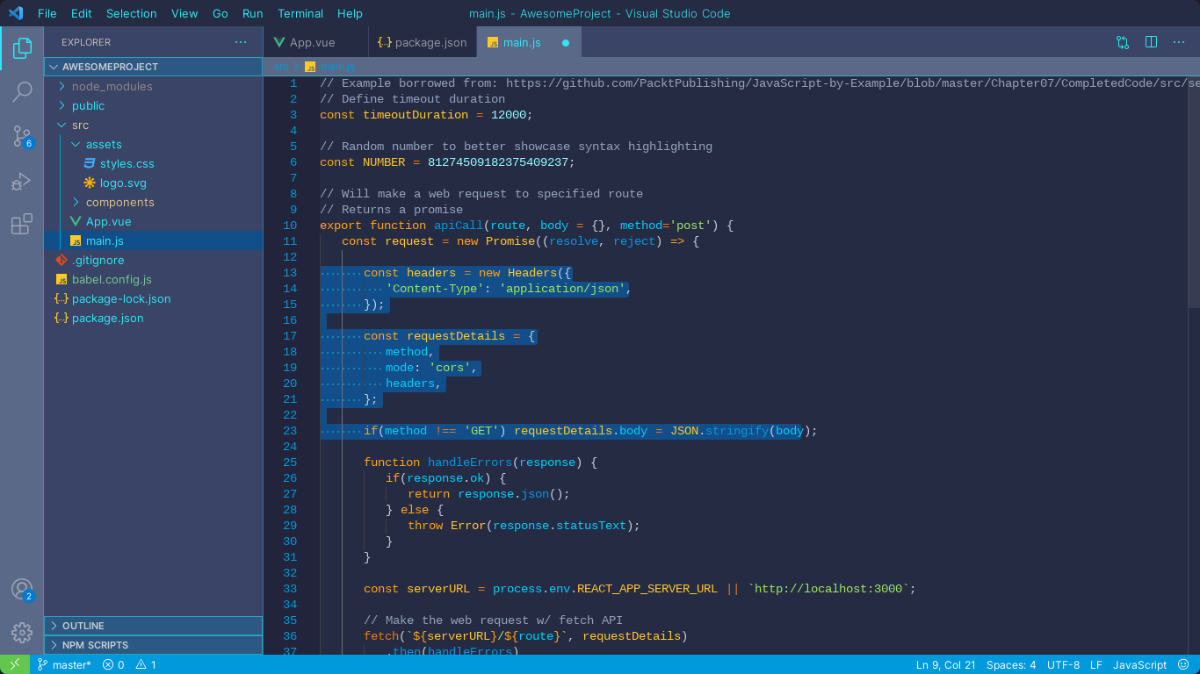
Task: Click the VS Code logo icon
Action: 16,13
